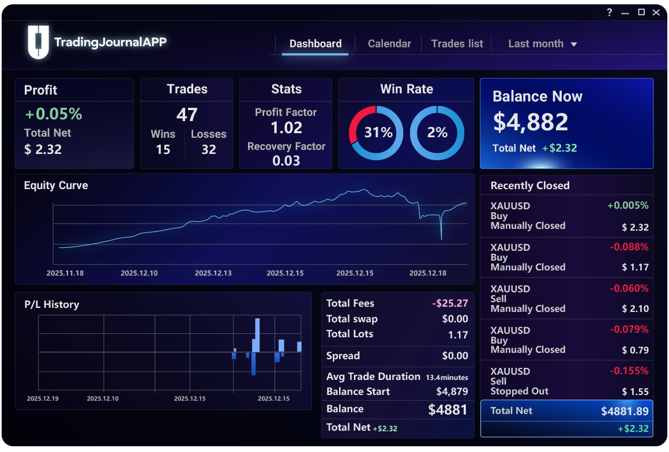
Task: Open the XAUUSD trade with +0.005% gain
Action: pyautogui.click(x=566, y=216)
